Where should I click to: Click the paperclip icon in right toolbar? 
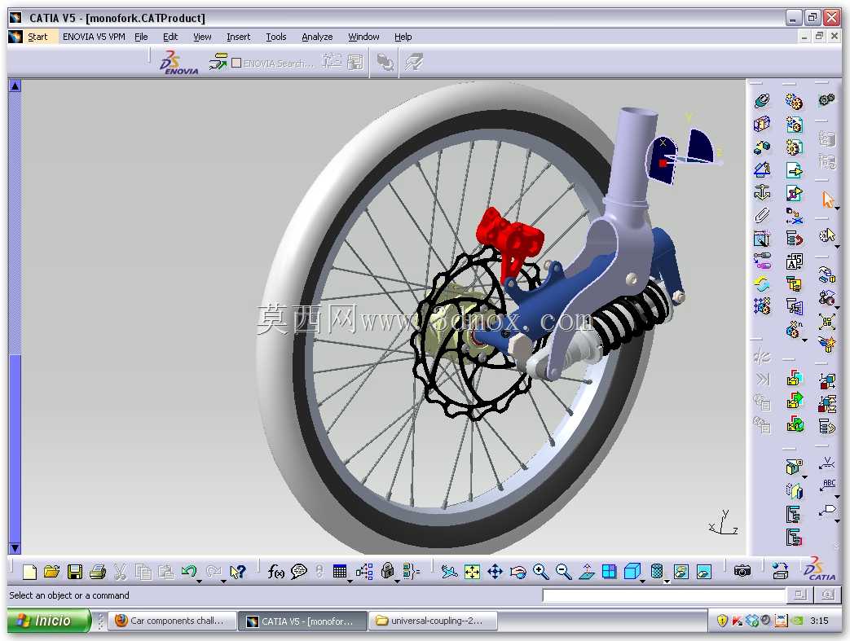point(762,216)
